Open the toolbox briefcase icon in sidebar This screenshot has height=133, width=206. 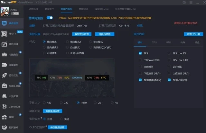pyautogui.click(x=4, y=86)
